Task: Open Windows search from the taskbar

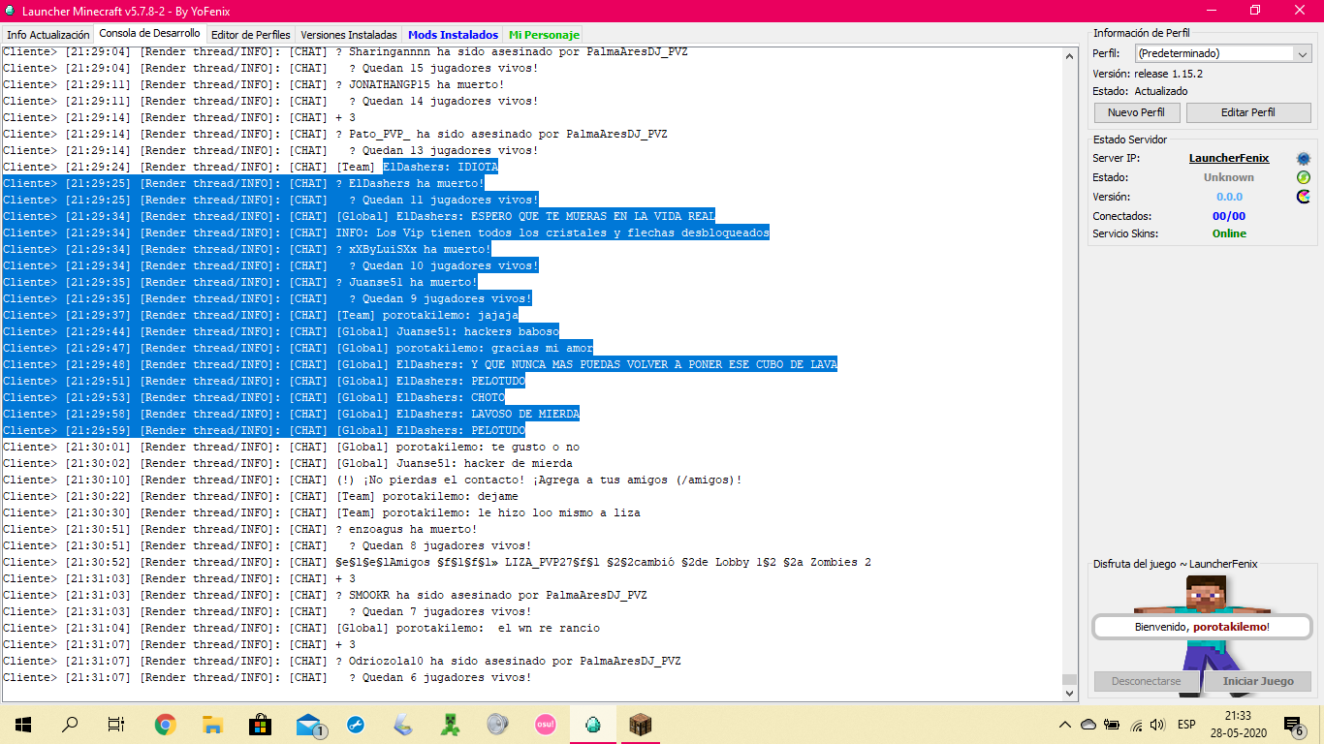Action: (x=70, y=724)
